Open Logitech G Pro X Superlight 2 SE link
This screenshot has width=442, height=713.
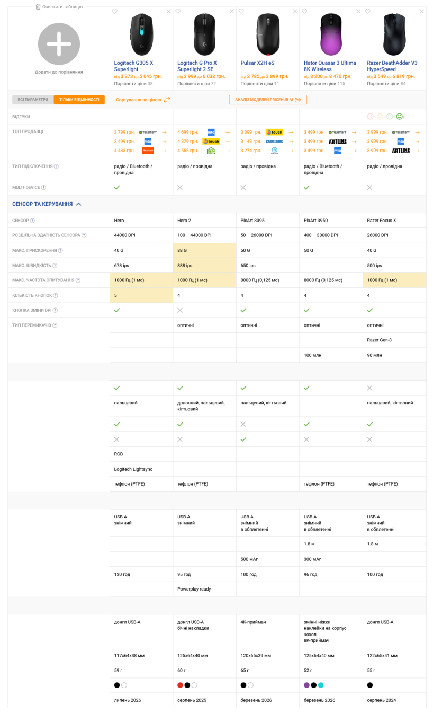(x=197, y=66)
